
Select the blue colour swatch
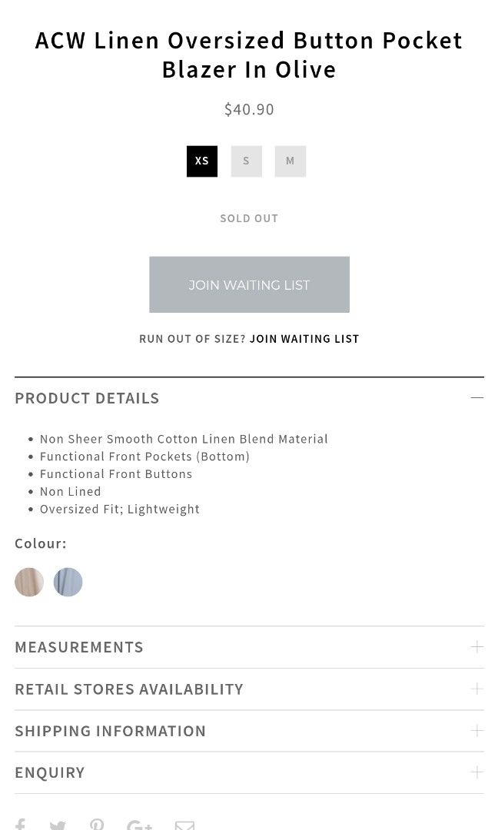coord(68,582)
